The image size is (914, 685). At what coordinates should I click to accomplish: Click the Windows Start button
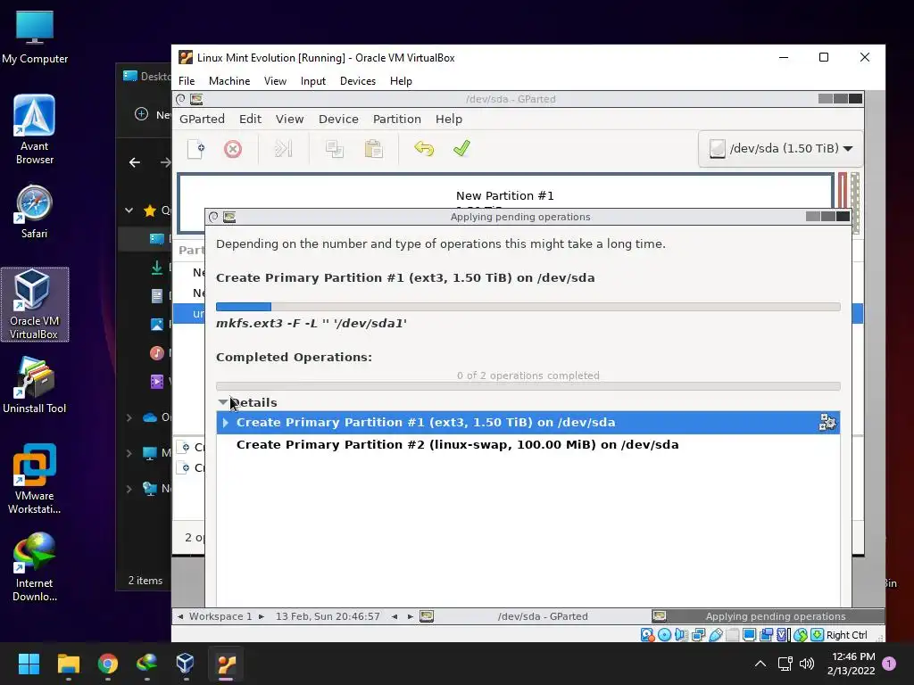[29, 664]
